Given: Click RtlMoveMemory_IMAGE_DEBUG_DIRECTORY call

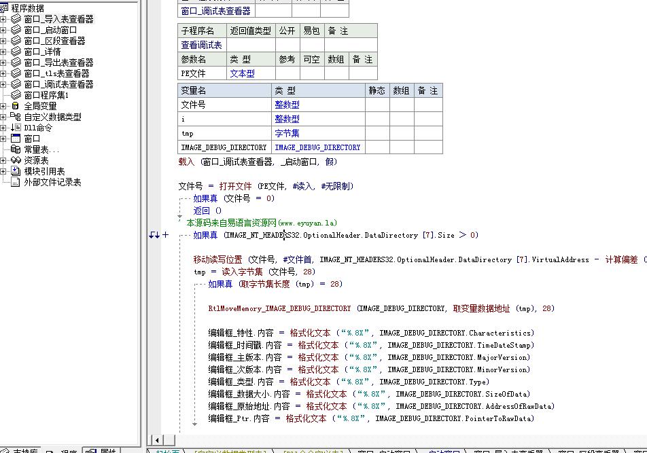Looking at the screenshot, I should point(279,308).
